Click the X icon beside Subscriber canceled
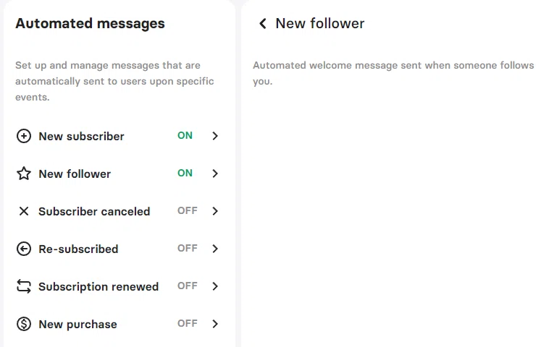 pos(24,211)
